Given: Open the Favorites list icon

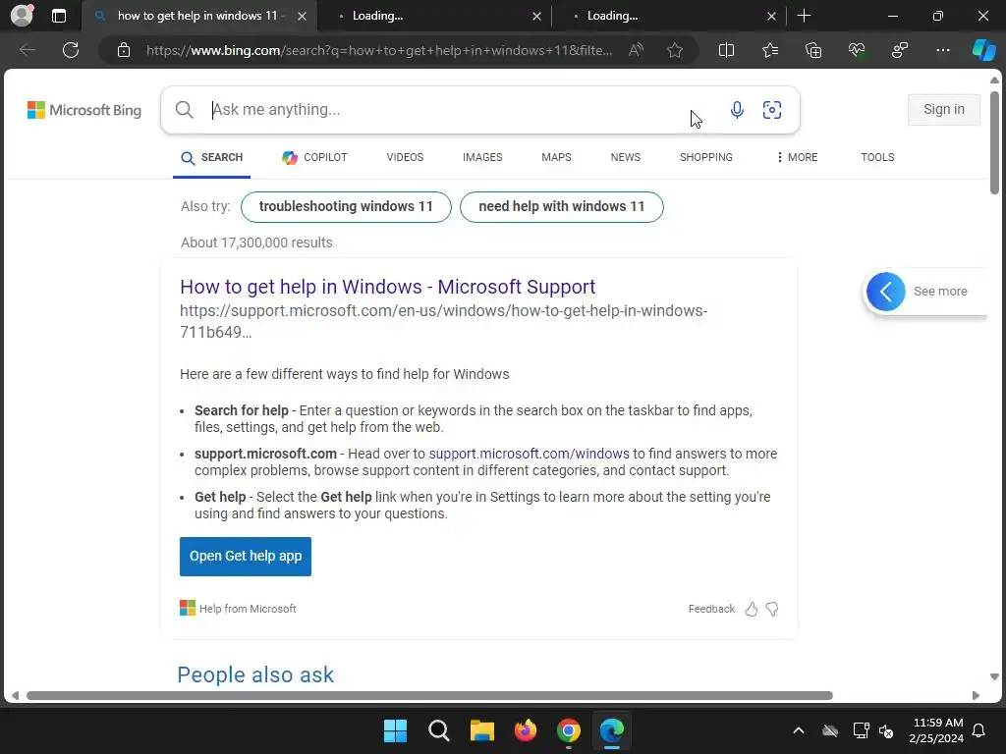Looking at the screenshot, I should point(770,50).
